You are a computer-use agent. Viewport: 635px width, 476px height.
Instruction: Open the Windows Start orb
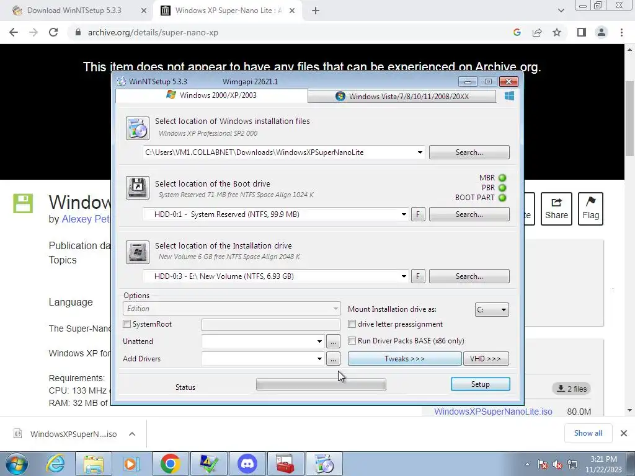pos(17,464)
